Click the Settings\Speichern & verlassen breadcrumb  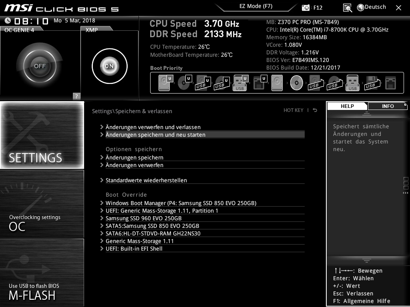tap(132, 111)
